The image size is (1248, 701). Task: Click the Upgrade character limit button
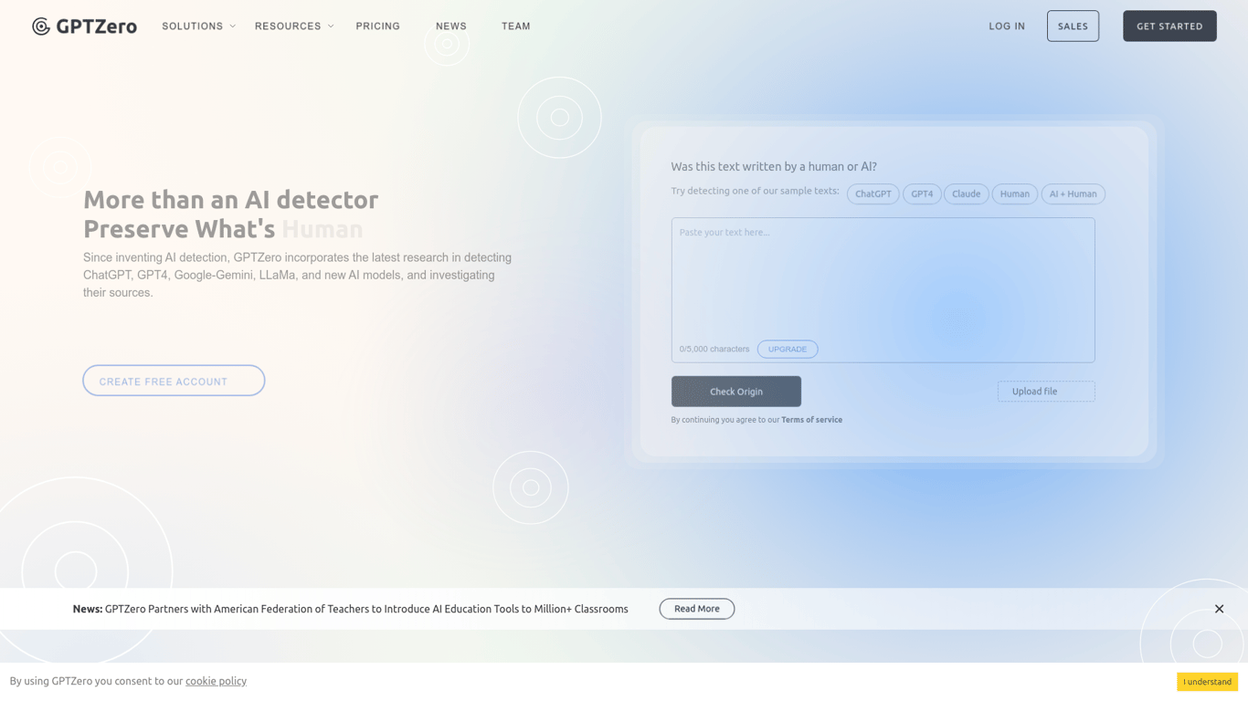(788, 350)
